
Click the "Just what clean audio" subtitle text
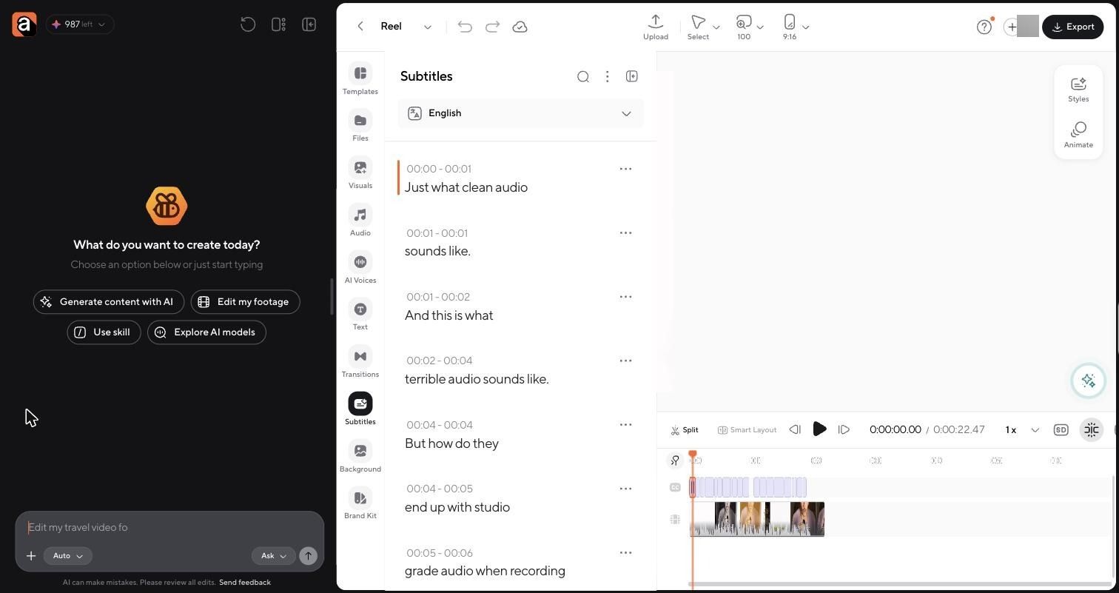pos(466,187)
